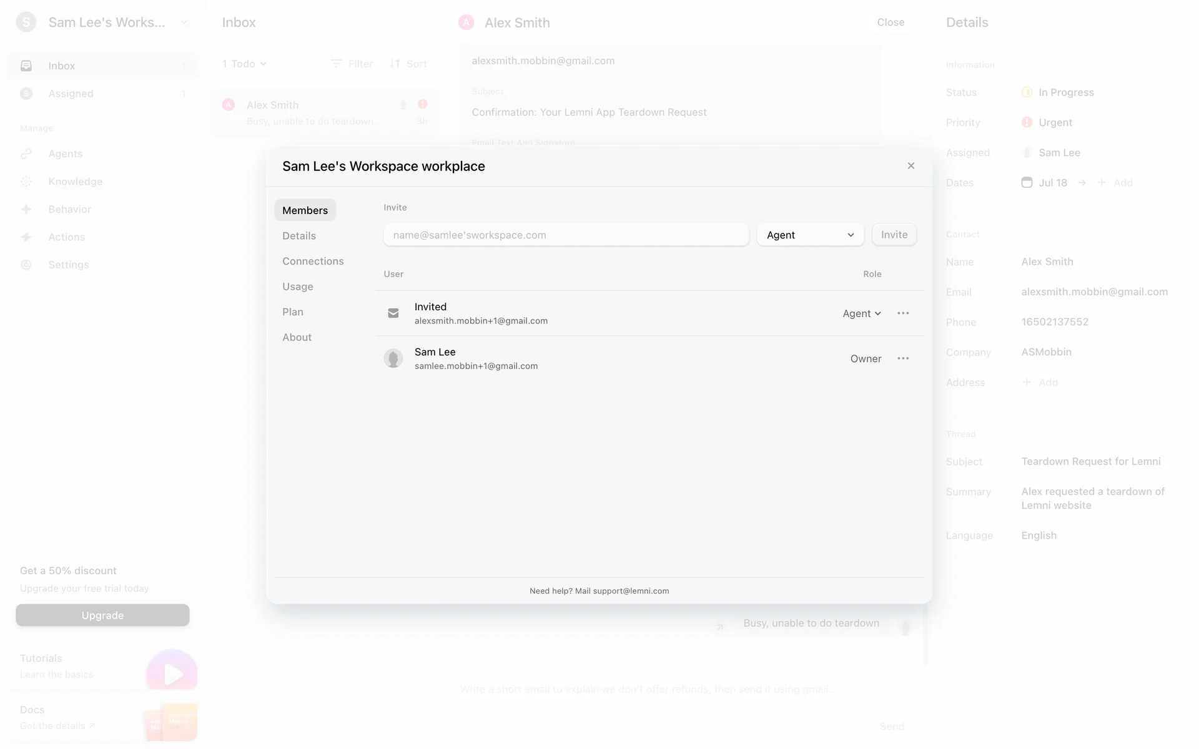Click the Tutorials play button
1199x749 pixels.
pos(172,673)
